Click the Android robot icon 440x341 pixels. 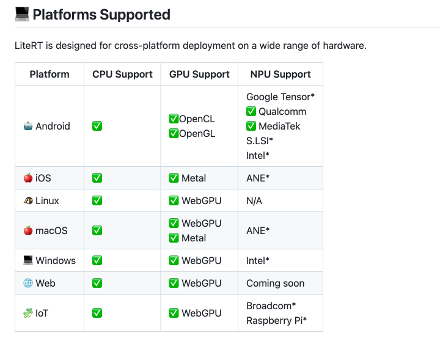pos(28,127)
